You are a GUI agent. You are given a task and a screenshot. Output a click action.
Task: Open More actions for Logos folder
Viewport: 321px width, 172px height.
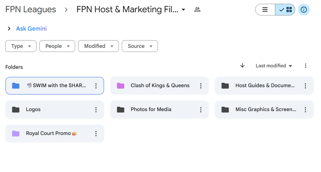96,110
